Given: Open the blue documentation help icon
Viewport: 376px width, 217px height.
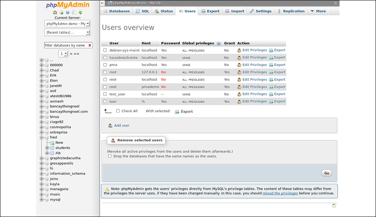Looking at the screenshot, I should click(x=68, y=12).
